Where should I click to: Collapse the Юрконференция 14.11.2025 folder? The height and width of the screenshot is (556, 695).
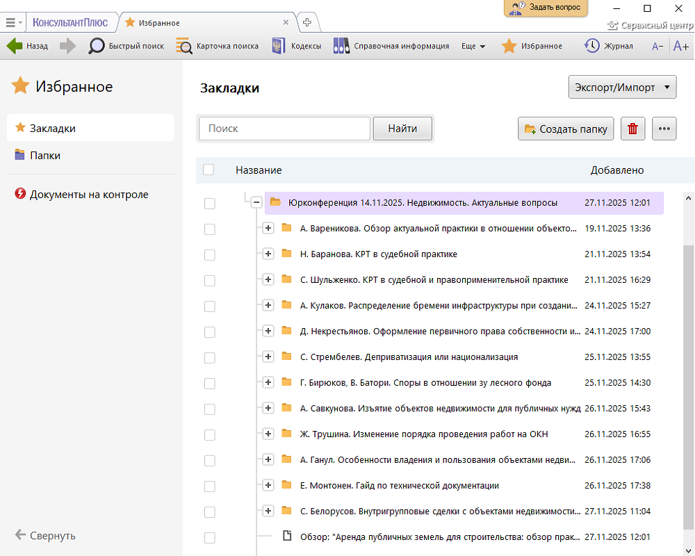(256, 202)
